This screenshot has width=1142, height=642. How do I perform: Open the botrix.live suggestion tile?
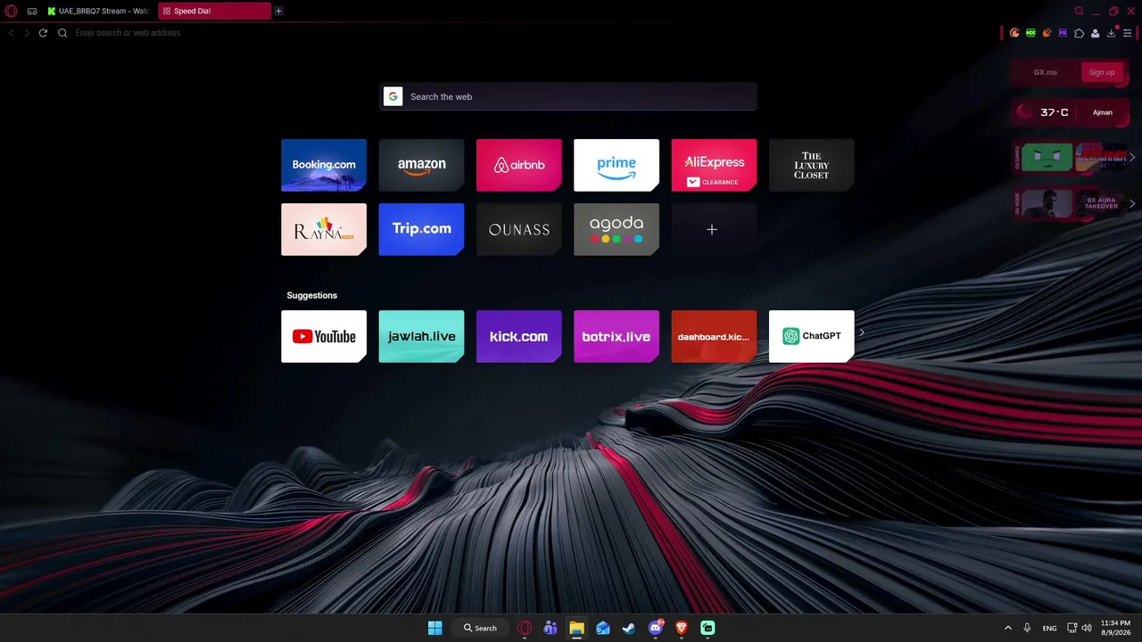[617, 336]
